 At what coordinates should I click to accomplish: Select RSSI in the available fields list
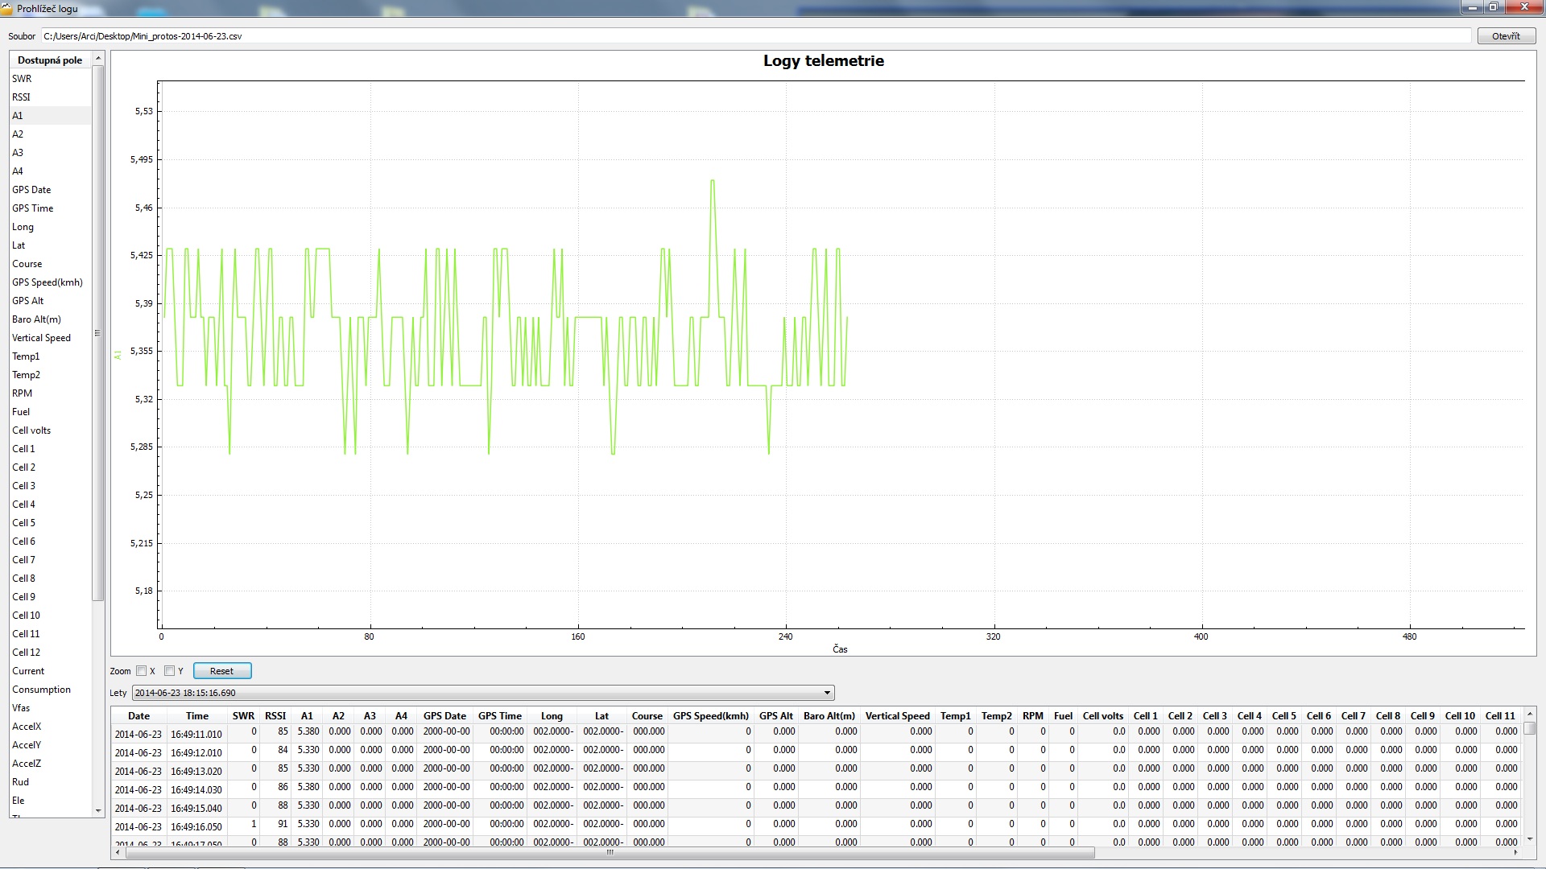(x=22, y=97)
